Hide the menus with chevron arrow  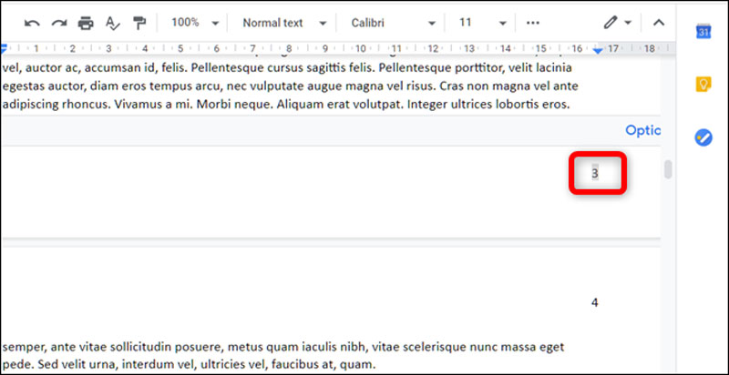[659, 23]
